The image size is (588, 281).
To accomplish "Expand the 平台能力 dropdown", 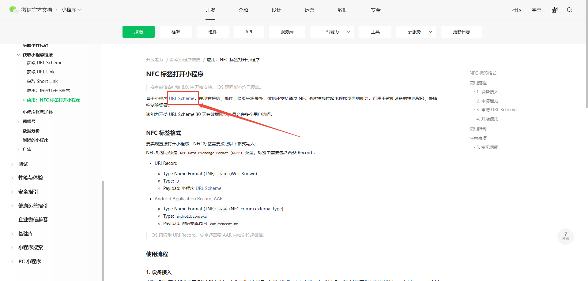I will tap(332, 32).
